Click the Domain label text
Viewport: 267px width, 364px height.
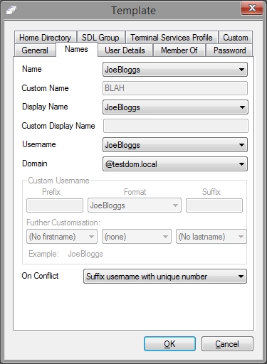tap(35, 164)
